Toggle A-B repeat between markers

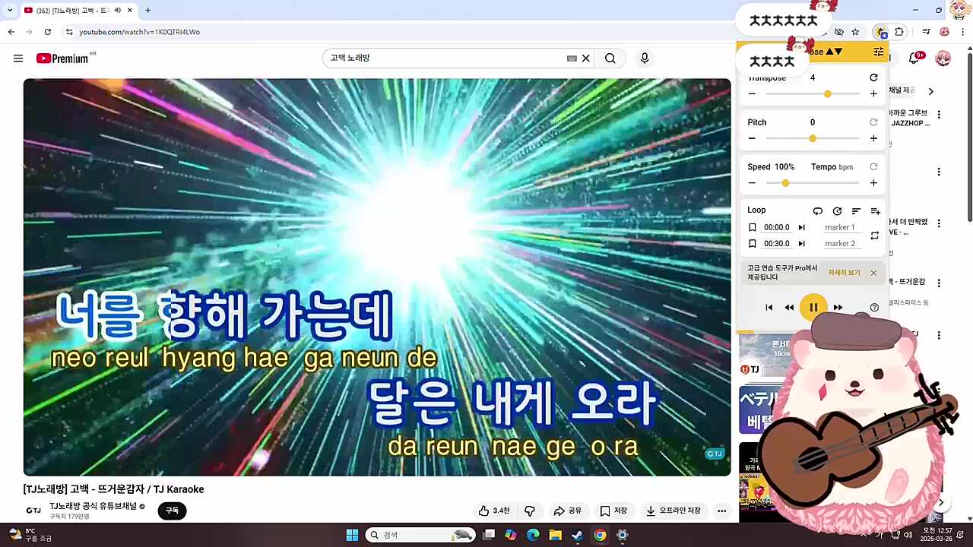874,236
